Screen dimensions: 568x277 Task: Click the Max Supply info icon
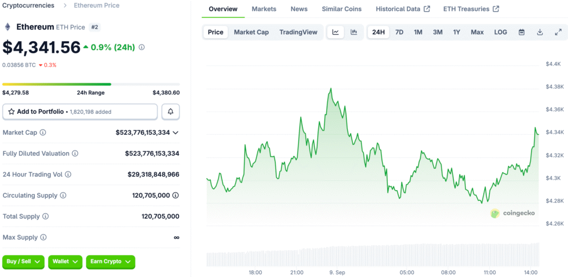coord(43,238)
